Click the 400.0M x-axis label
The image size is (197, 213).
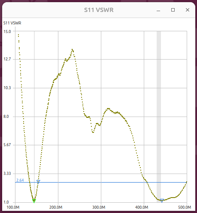pyautogui.click(x=142, y=207)
